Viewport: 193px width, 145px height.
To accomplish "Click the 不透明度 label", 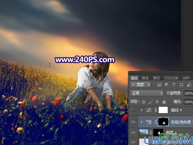I will 174,93.
